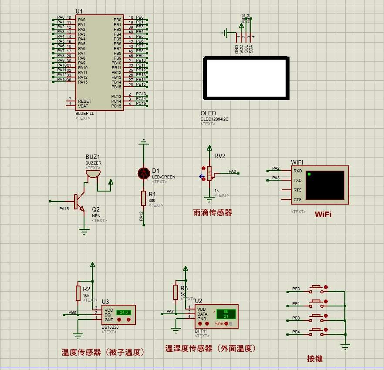The image size is (384, 370).
Task: Click the ground symbol under the Q2 transistor
Action: (84, 232)
